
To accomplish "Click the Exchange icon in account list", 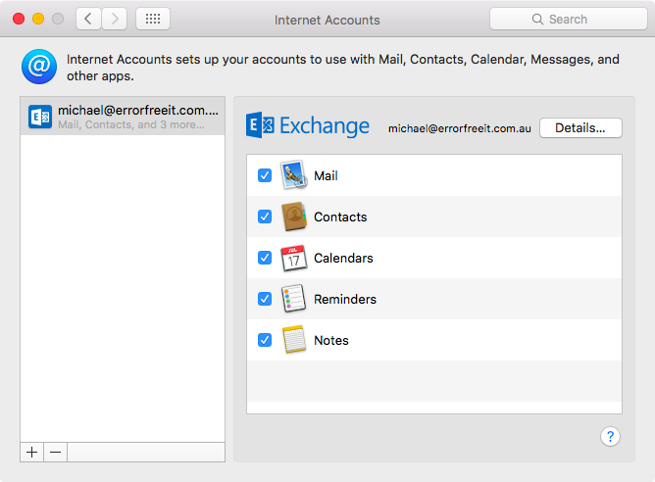I will click(40, 117).
